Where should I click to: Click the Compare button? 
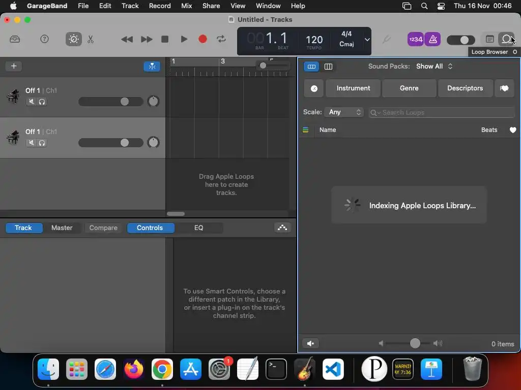pyautogui.click(x=103, y=228)
